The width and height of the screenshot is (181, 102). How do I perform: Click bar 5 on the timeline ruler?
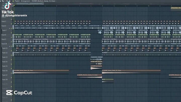pos(57,6)
